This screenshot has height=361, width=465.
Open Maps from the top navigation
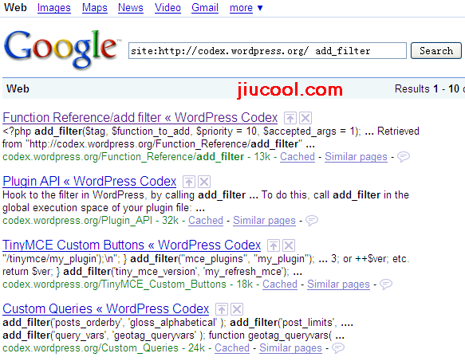point(95,8)
